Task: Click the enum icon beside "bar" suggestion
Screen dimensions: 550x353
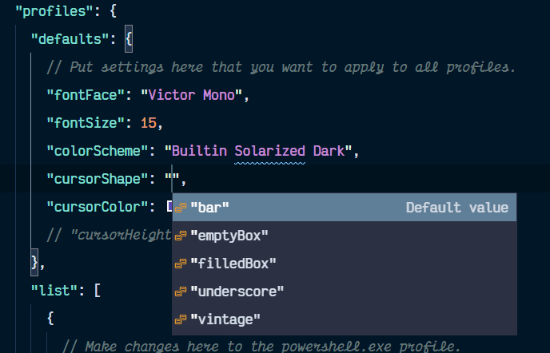Action: (181, 208)
